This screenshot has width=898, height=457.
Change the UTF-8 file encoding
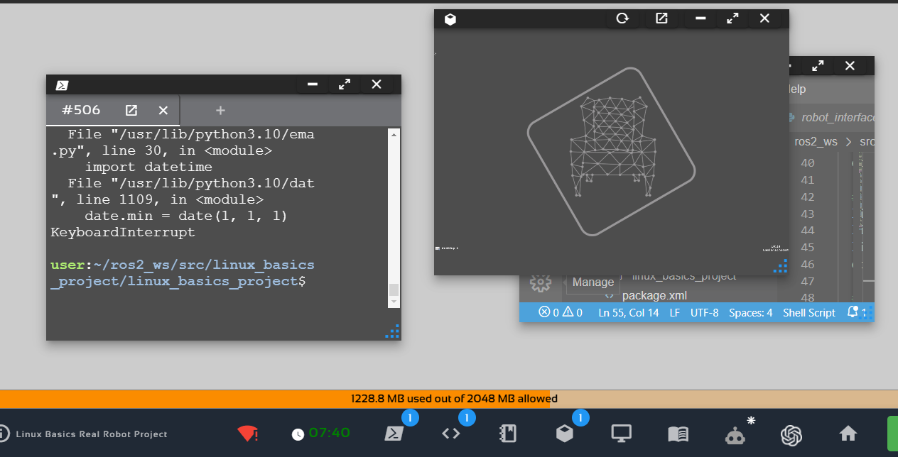coord(704,312)
